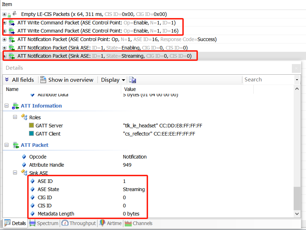Click the Sink ASE node icon
Viewport: 306px width, 230px height.
point(24,173)
